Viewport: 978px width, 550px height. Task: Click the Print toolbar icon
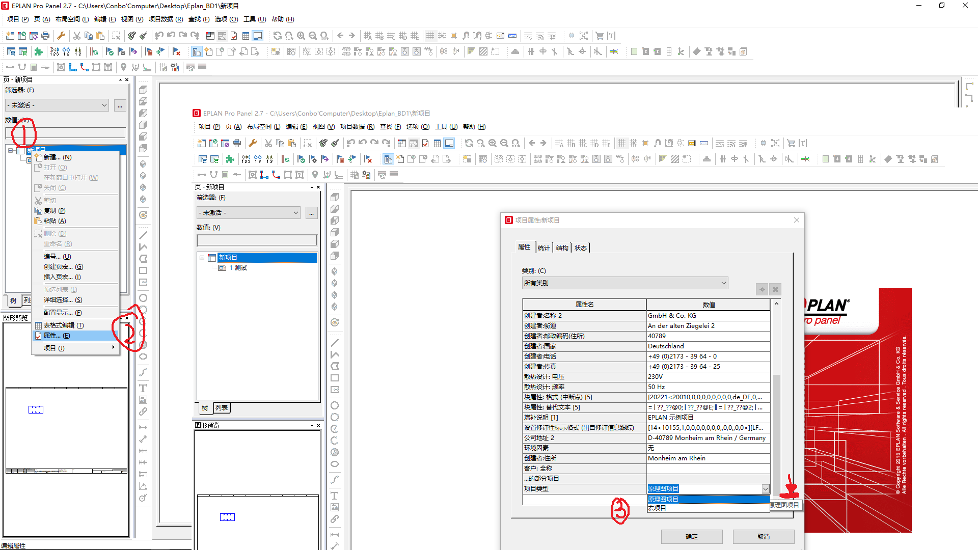click(x=45, y=36)
